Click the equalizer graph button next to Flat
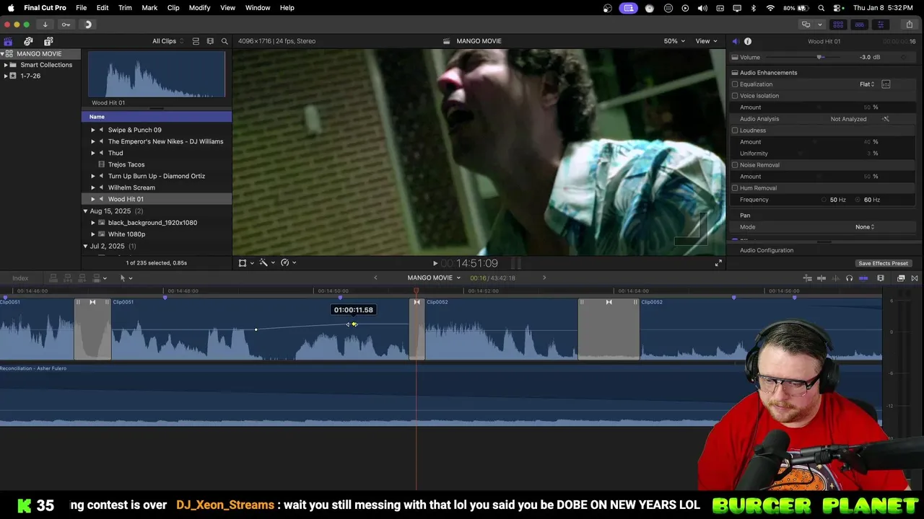 (886, 84)
